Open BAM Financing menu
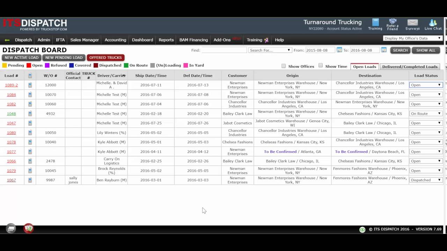 click(x=193, y=40)
